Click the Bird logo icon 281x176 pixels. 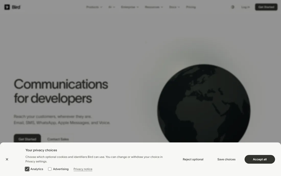click(x=7, y=7)
